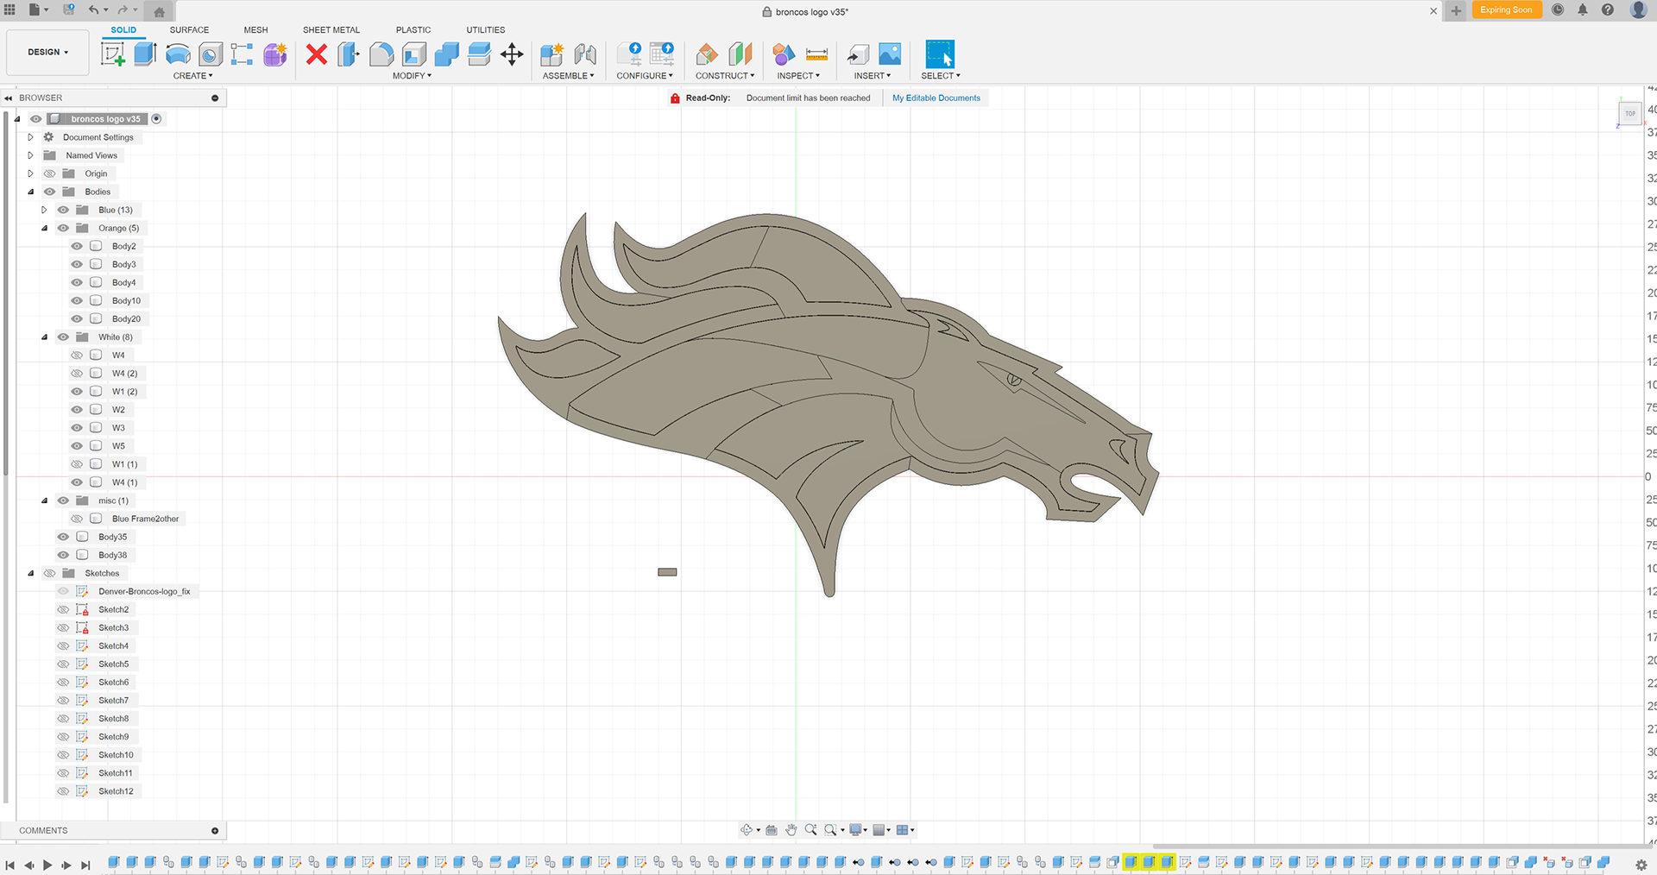The image size is (1657, 875).
Task: Choose the Shell tool icon
Action: point(414,54)
